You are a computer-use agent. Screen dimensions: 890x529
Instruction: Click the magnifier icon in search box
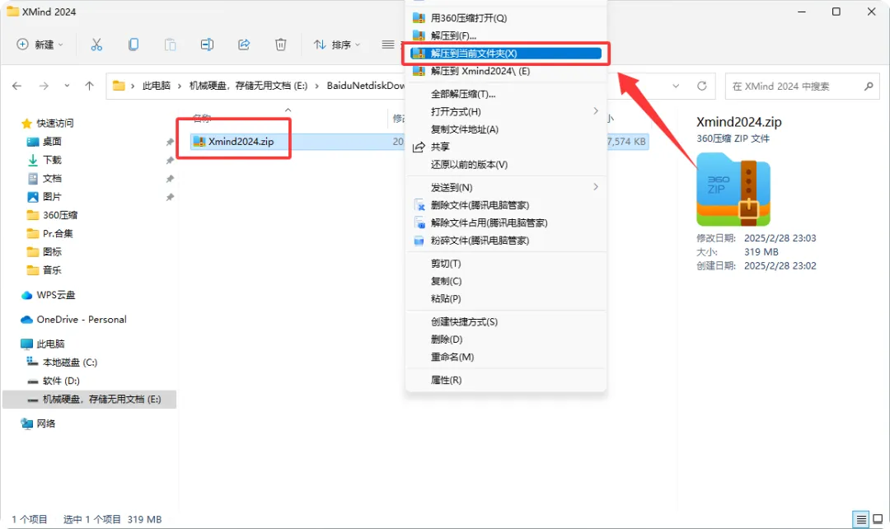[868, 87]
